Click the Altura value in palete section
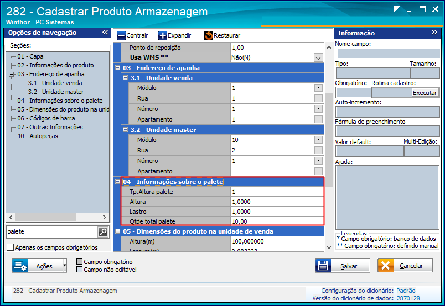445x306 pixels. tap(277, 202)
